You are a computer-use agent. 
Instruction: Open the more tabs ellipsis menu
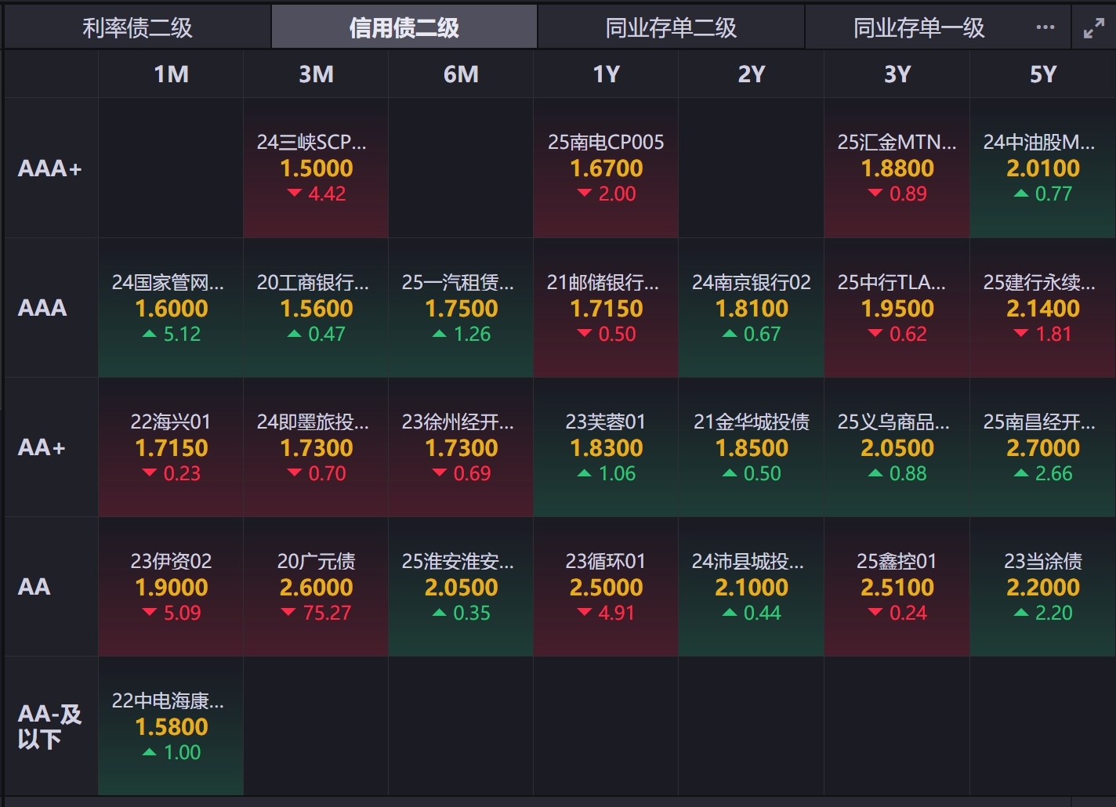[1045, 27]
